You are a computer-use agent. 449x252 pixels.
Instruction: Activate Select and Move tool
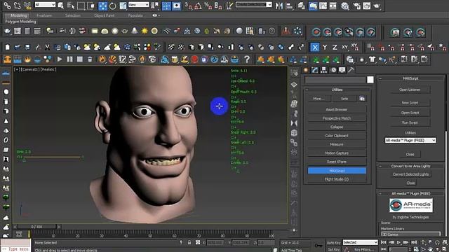click(x=102, y=6)
